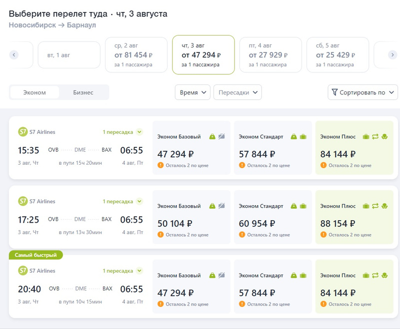The width and height of the screenshot is (400, 329).
Task: Open the Пересадки filter dropdown
Action: 237,92
